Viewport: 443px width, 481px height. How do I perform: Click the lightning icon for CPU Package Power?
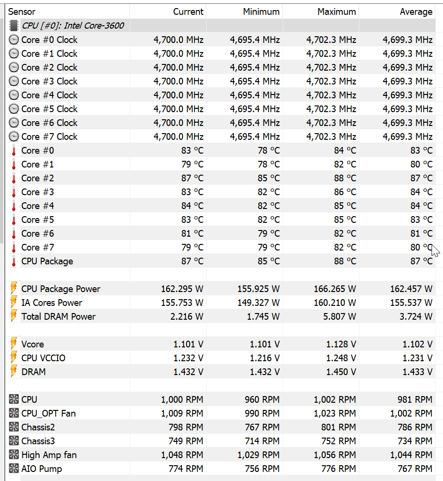pos(14,289)
